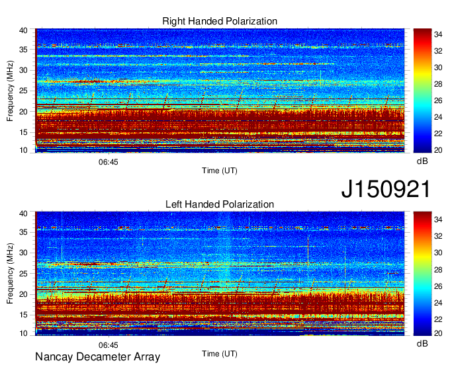Click the bottom plot's dB color scale bar
The image size is (450, 365).
coord(422,274)
